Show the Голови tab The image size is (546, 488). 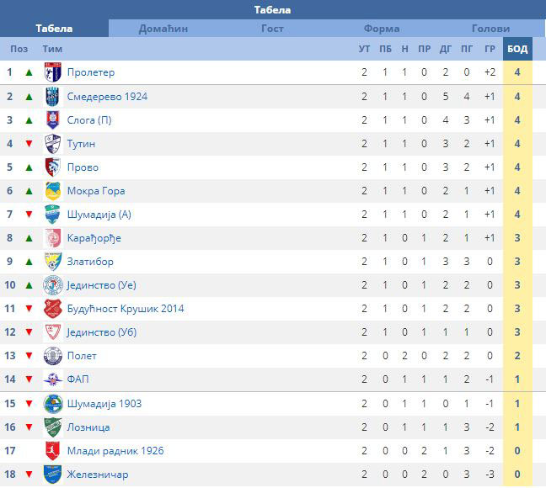pos(490,29)
